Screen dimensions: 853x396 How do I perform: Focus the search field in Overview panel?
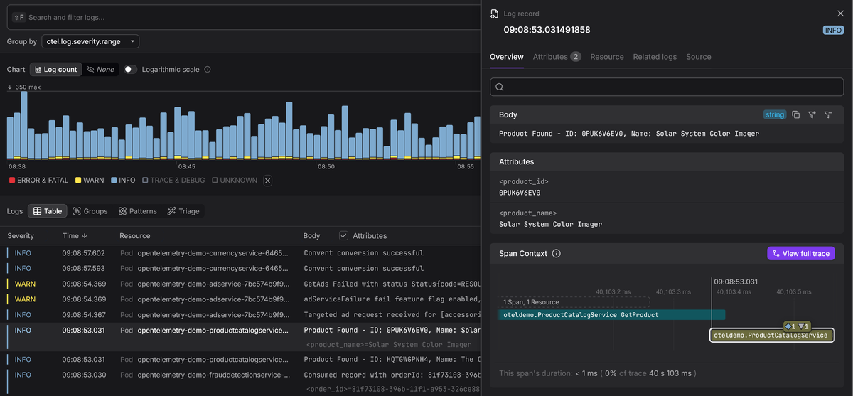[667, 87]
